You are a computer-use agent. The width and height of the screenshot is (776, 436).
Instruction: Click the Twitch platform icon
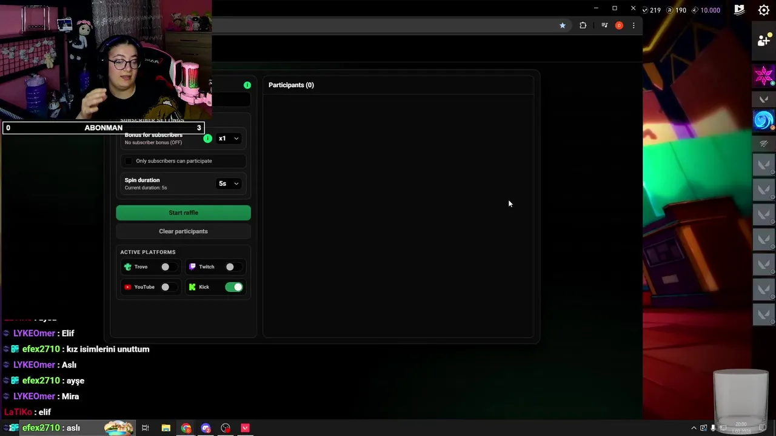tap(192, 266)
